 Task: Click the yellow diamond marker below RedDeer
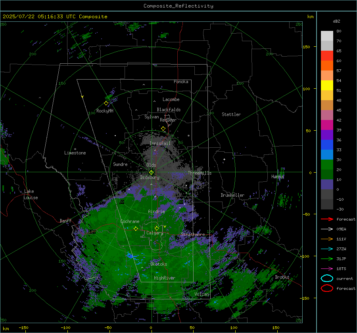pos(163,129)
